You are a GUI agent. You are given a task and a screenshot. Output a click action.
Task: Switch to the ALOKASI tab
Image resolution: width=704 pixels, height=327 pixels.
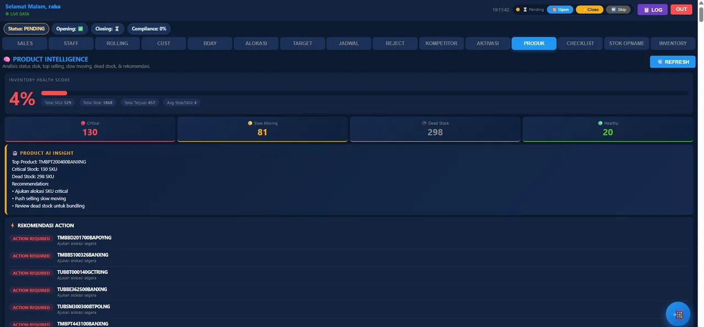[256, 43]
